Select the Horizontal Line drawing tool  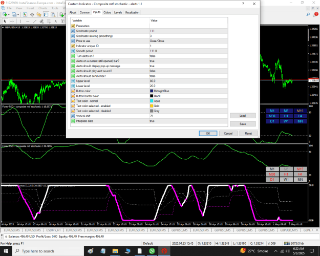coord(28,21)
